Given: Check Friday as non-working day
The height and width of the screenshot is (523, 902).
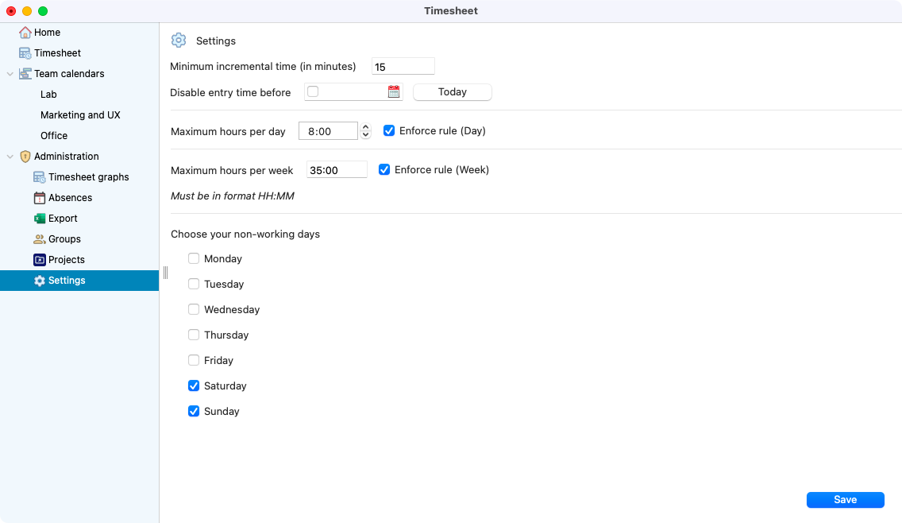Looking at the screenshot, I should click(194, 360).
